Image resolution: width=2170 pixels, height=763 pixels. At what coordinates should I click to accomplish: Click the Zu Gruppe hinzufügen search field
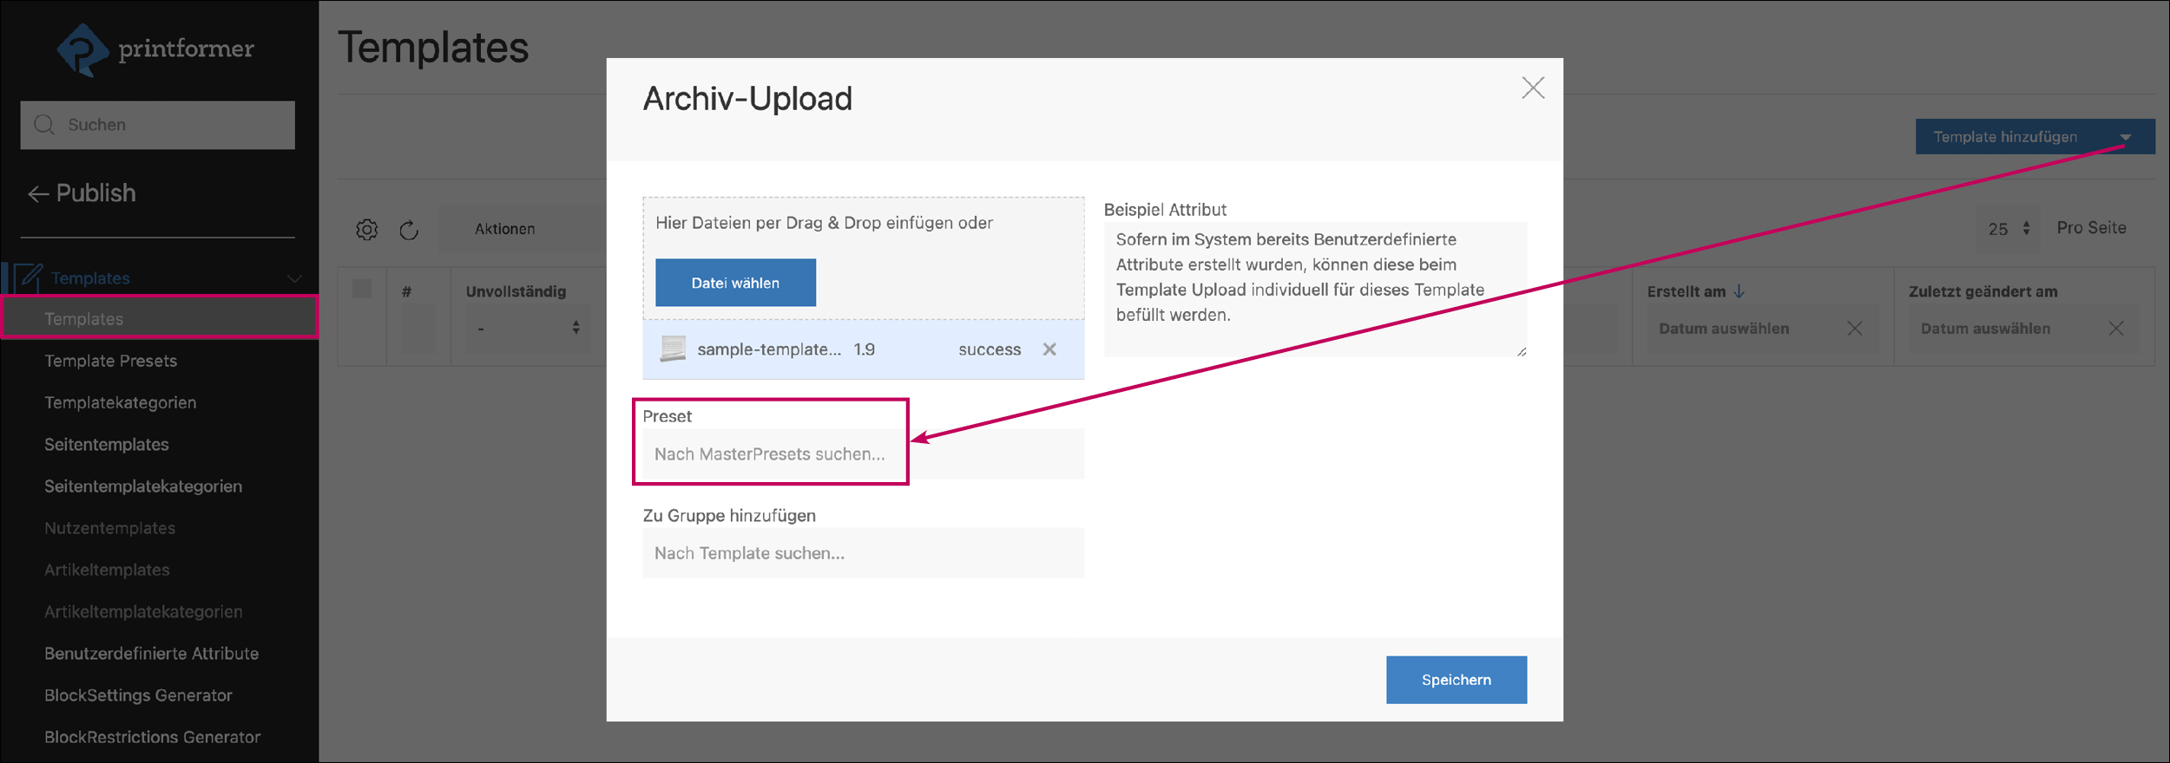tap(862, 553)
